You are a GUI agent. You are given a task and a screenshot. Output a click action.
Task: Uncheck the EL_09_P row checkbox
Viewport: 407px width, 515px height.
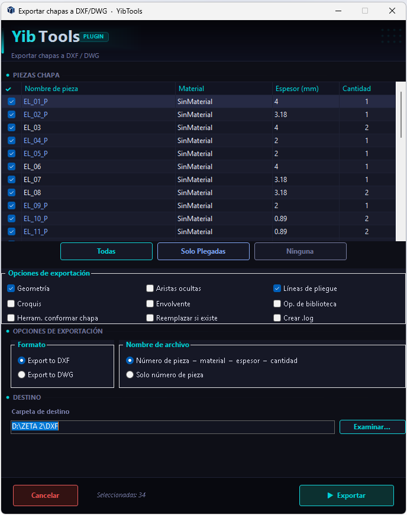coord(11,206)
